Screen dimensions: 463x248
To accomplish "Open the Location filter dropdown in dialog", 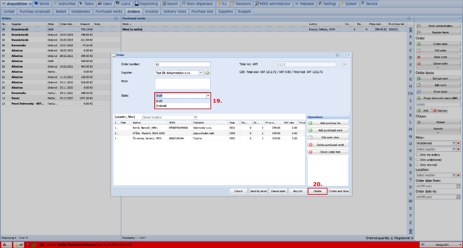I will click(195, 117).
